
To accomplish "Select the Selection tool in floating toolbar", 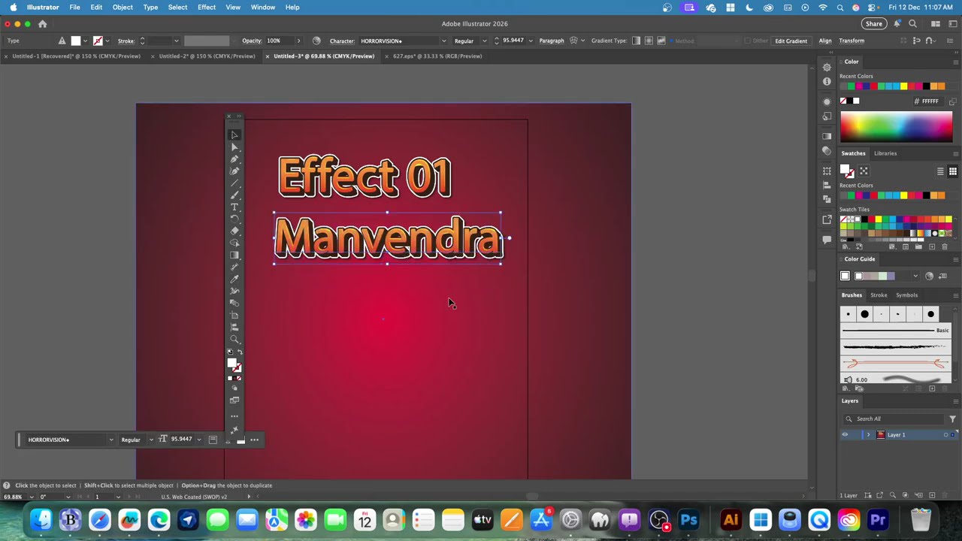I will pyautogui.click(x=234, y=135).
